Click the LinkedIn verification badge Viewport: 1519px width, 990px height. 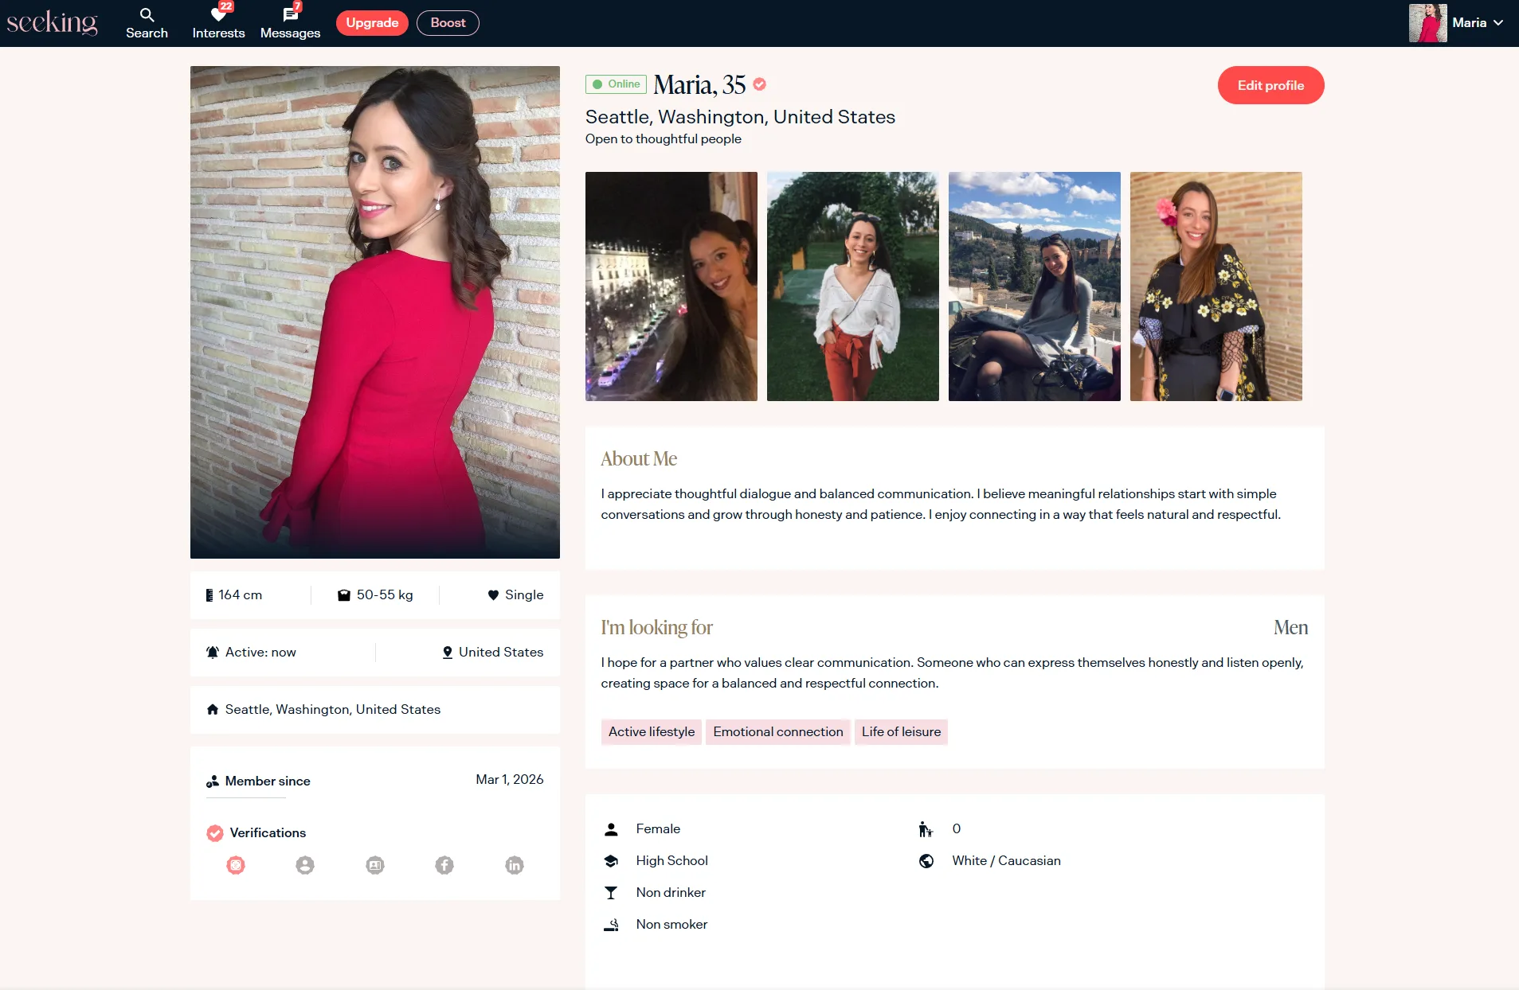[x=515, y=865]
